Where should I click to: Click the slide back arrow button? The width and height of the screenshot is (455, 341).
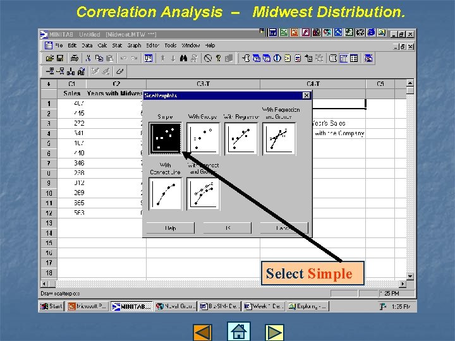coord(202,332)
